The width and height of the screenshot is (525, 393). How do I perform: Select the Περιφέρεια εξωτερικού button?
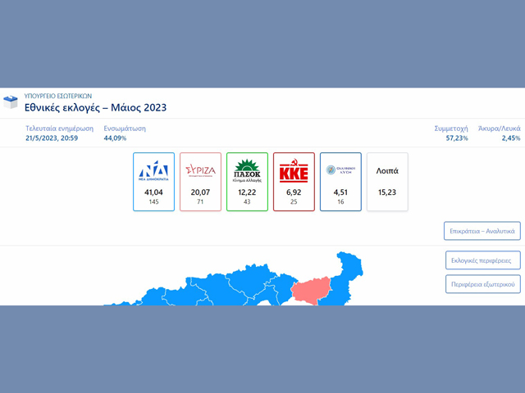coord(482,285)
